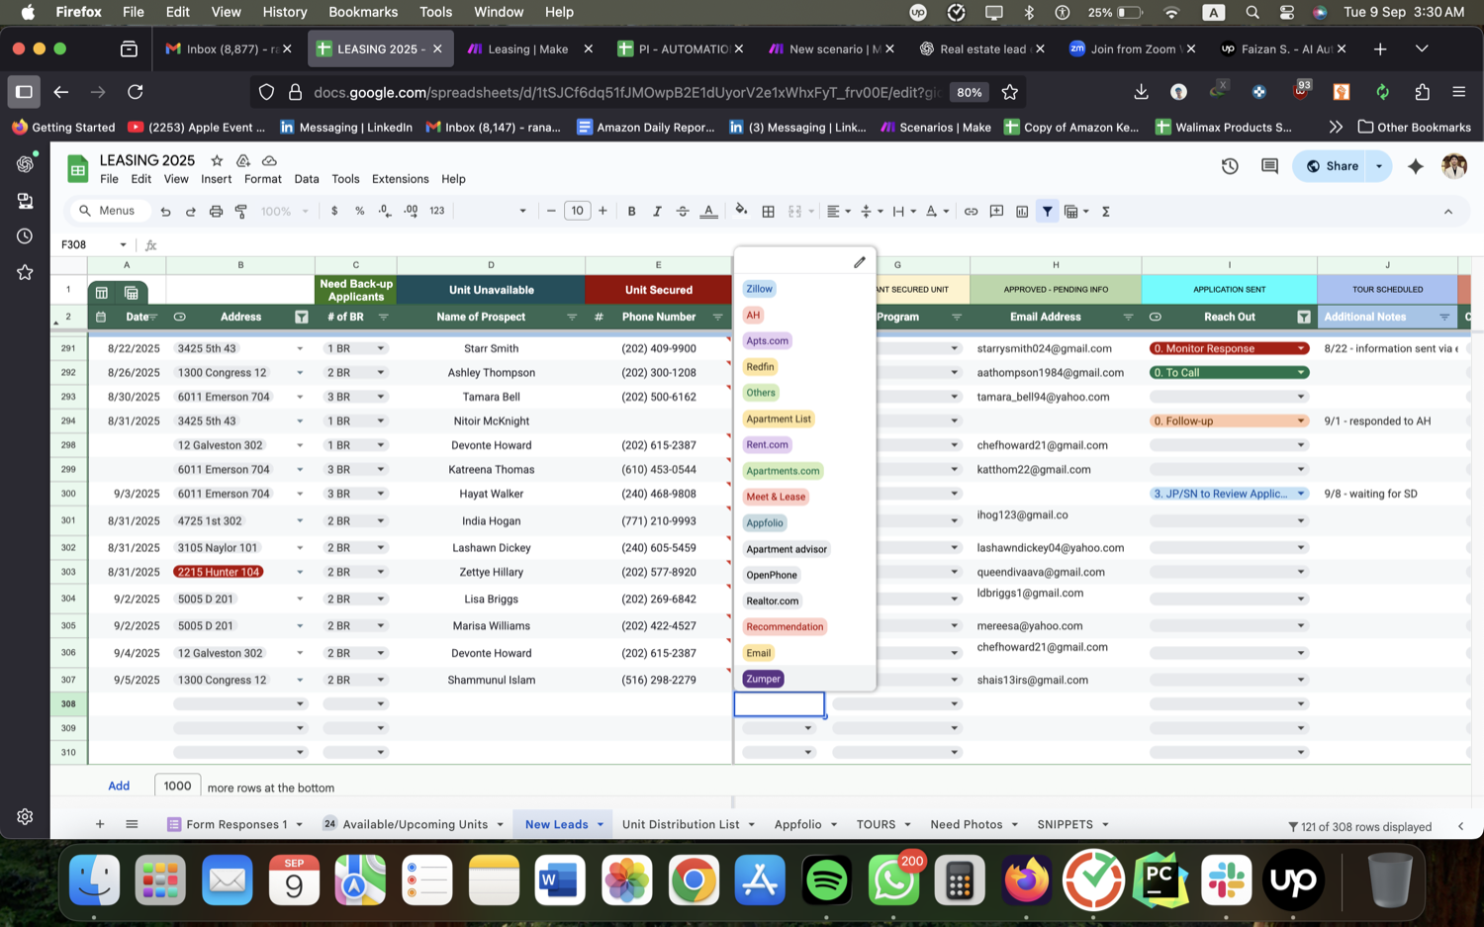Select the Paint format tool

(x=240, y=211)
